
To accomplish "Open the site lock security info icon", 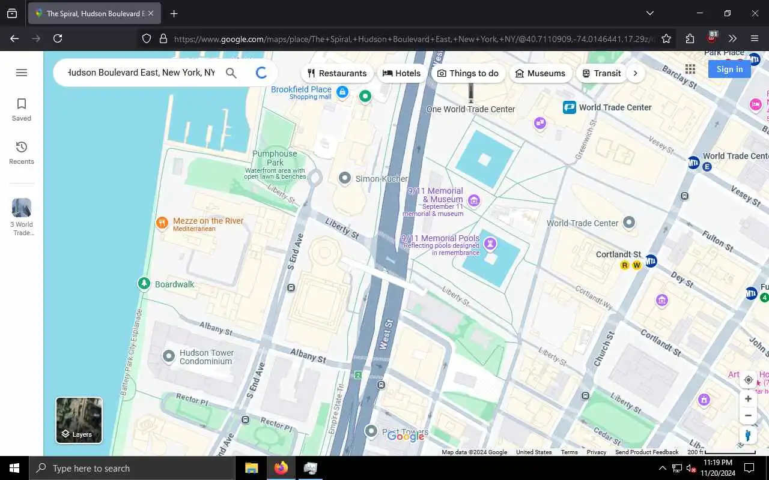I will coord(163,38).
